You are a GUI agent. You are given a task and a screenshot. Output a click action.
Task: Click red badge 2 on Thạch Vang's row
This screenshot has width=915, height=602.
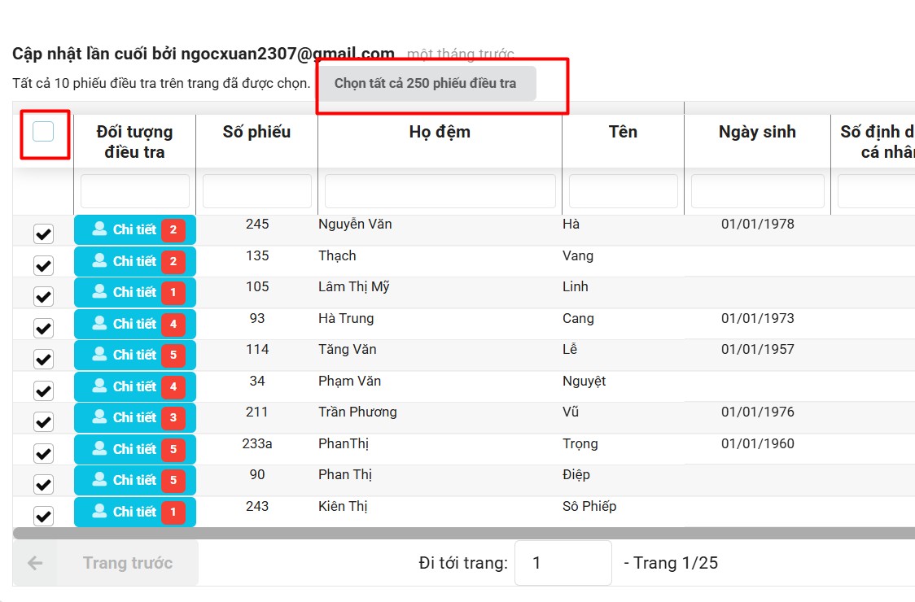pos(173,262)
